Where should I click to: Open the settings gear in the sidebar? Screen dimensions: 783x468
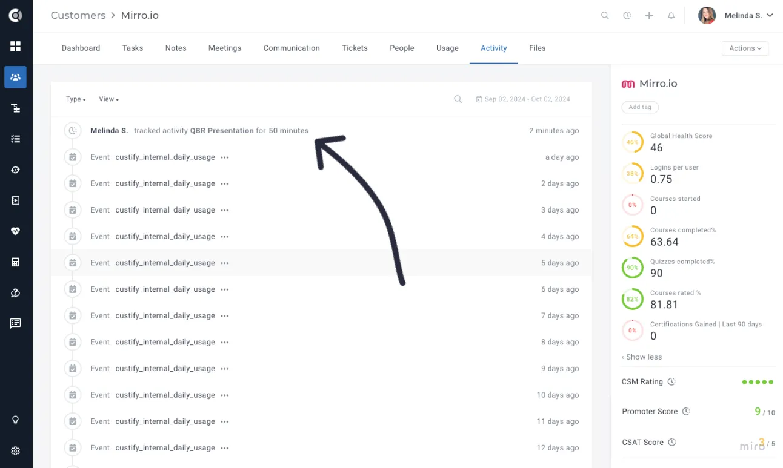[15, 451]
